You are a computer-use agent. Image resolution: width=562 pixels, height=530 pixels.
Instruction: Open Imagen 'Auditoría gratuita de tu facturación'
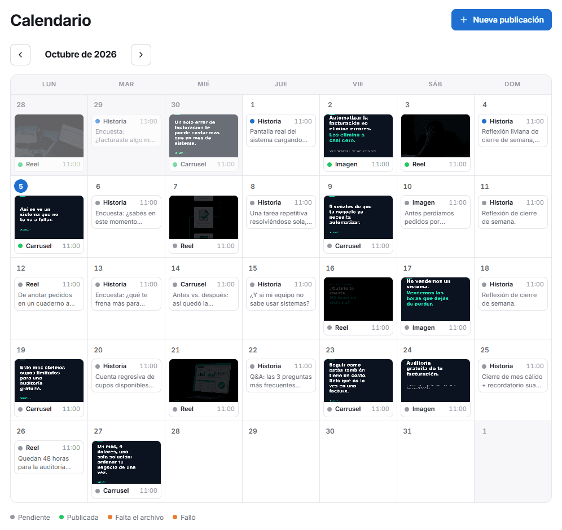click(436, 388)
